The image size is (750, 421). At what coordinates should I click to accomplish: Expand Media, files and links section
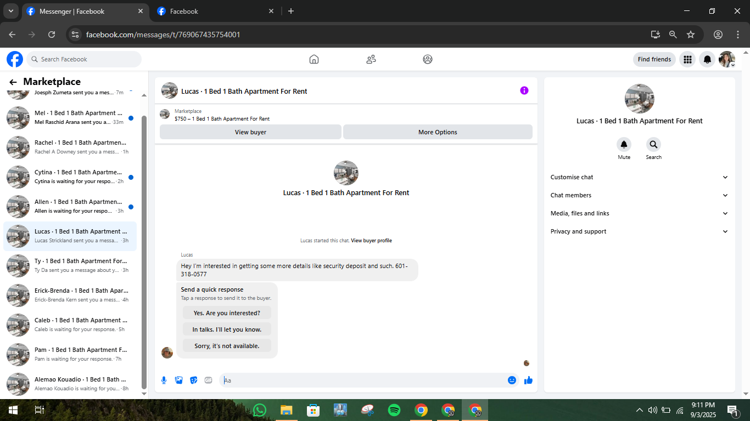639,213
